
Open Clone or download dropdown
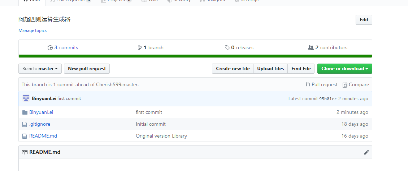tap(345, 69)
